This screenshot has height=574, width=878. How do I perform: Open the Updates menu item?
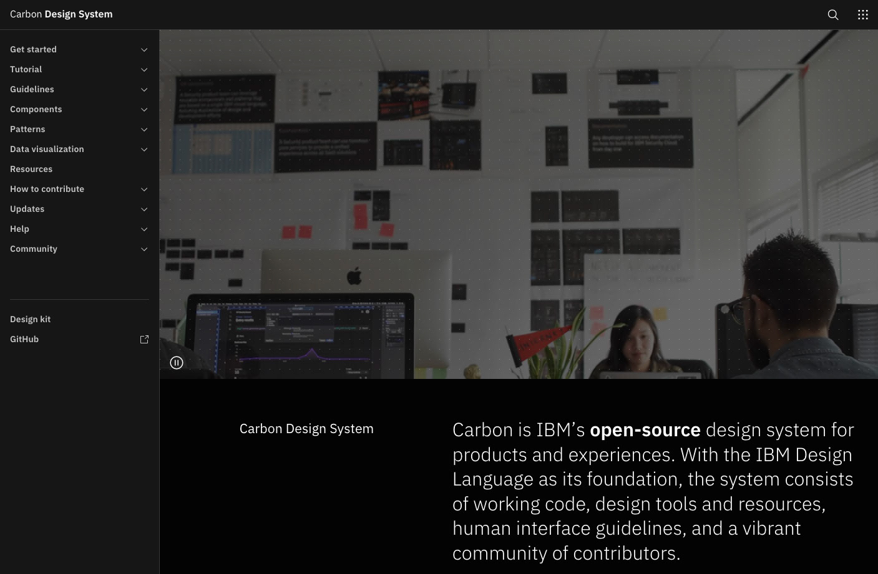tap(79, 209)
